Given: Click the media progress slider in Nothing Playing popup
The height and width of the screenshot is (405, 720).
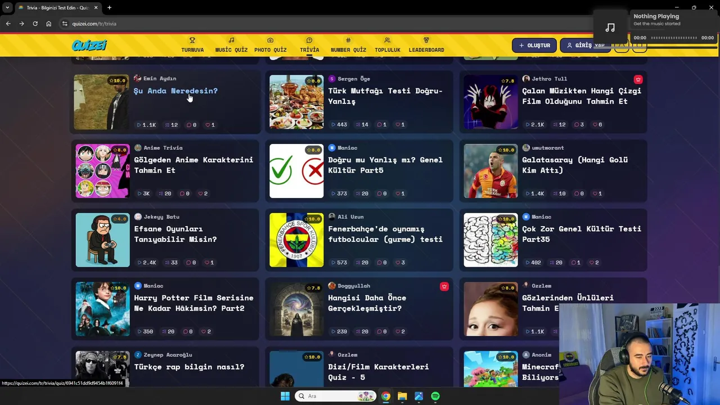Looking at the screenshot, I should click(x=674, y=38).
